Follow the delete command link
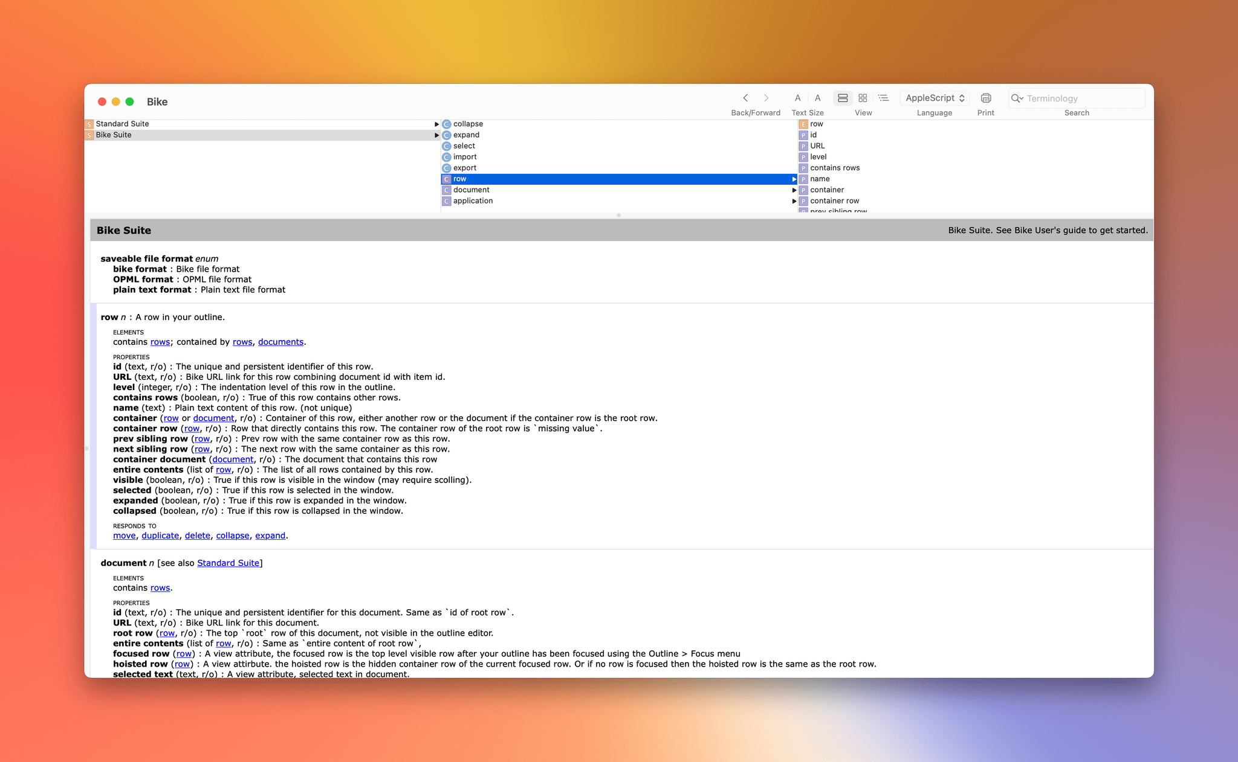Screen dimensions: 1238x762 [198, 536]
